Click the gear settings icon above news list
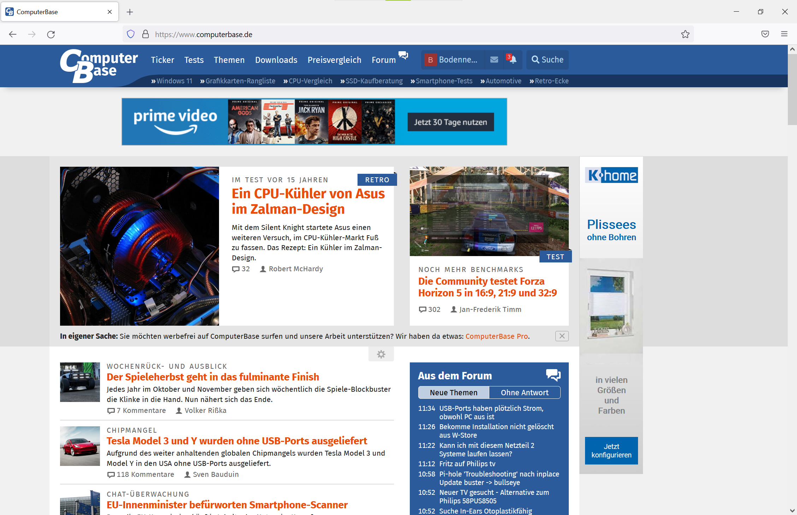797x515 pixels. pos(381,354)
